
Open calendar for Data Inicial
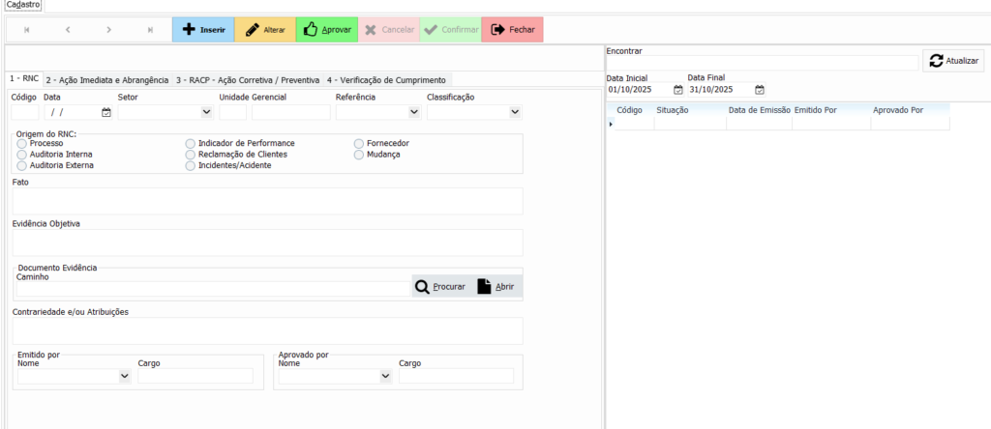tap(678, 90)
